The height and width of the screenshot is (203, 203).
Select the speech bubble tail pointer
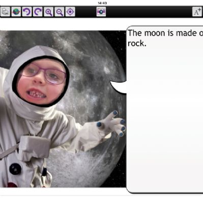coord(118,87)
